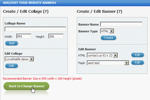The width and height of the screenshot is (150, 100).
Task: Click the Edit Collage section label
Action: coord(14,54)
